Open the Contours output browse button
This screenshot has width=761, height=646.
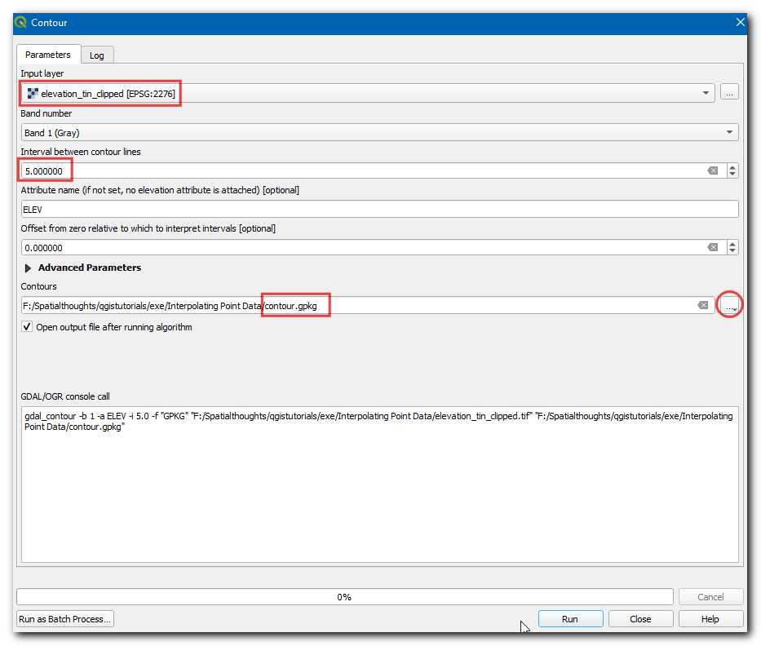point(730,305)
